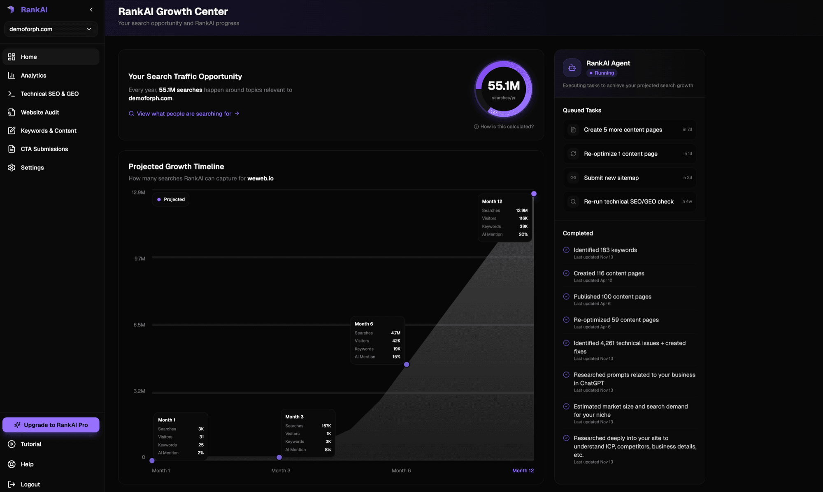This screenshot has width=823, height=492.
Task: Click the sparkle icon on Upgrade button
Action: [17, 425]
